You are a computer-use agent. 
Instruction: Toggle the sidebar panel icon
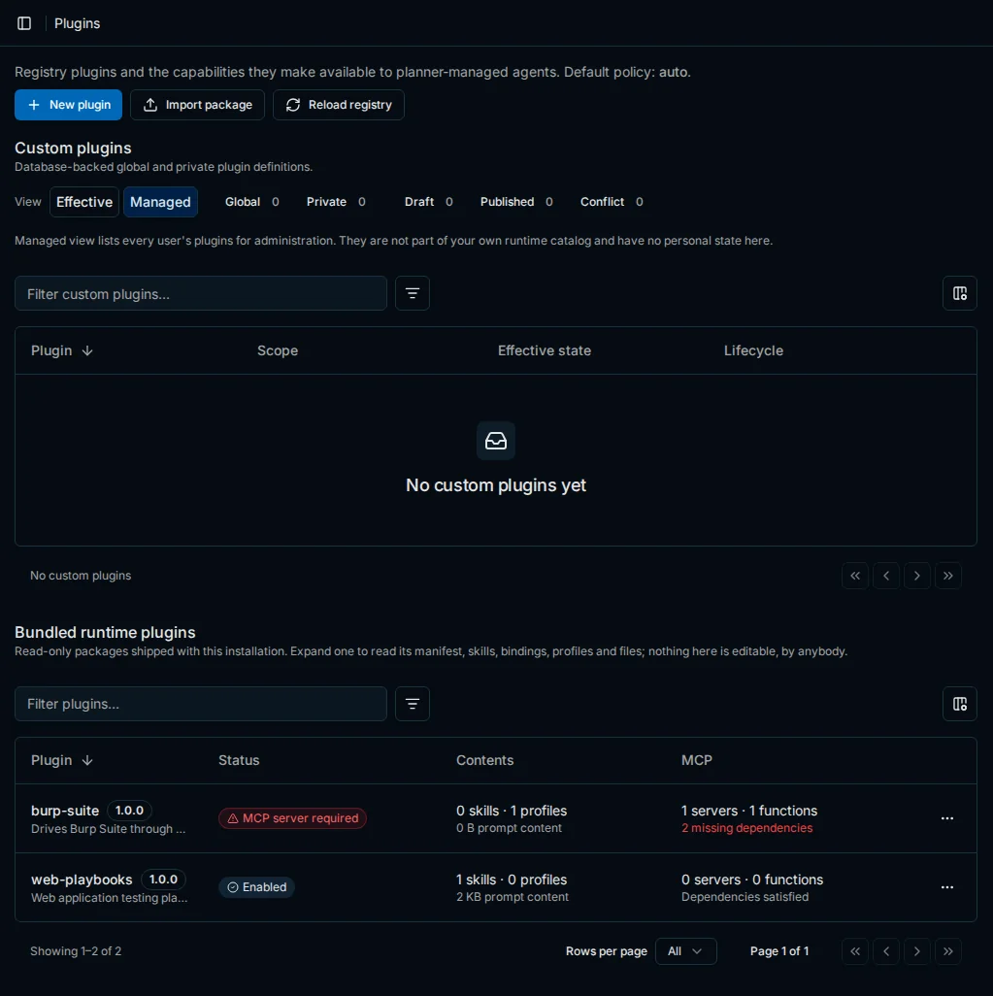24,23
